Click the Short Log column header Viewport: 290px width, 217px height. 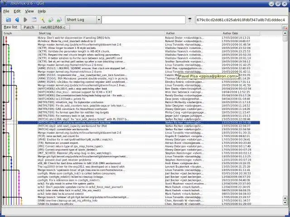tap(101, 33)
